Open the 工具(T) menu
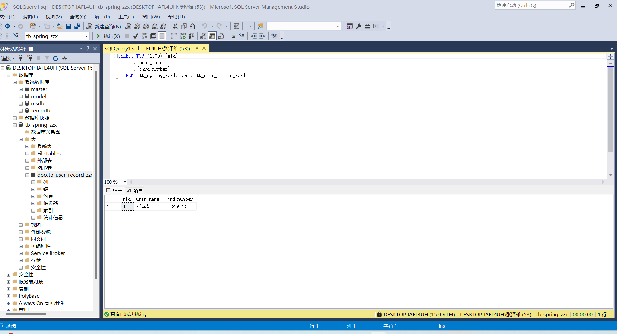This screenshot has width=617, height=334. [126, 17]
